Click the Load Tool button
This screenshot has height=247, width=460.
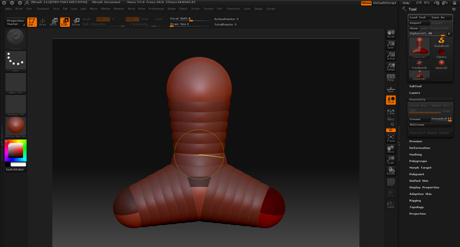pyautogui.click(x=418, y=17)
